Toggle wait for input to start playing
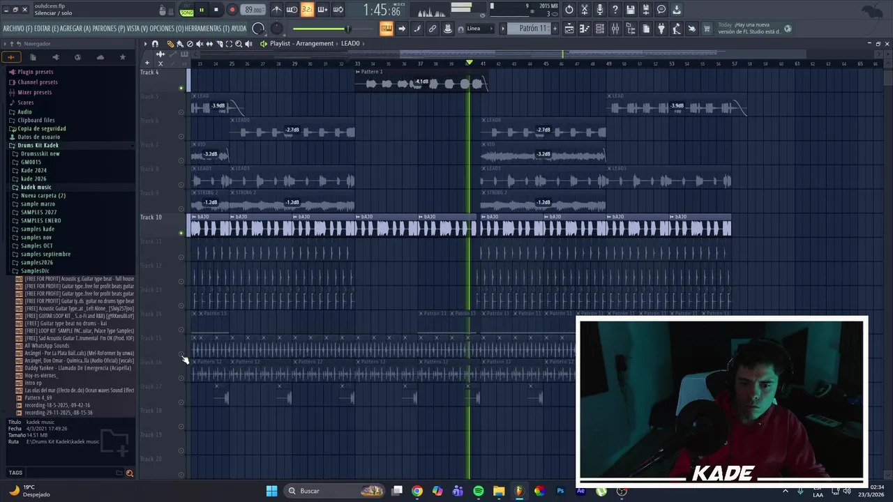This screenshot has height=502, width=893. click(292, 10)
